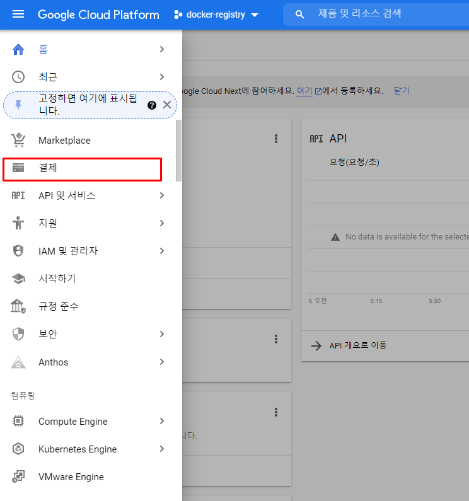Viewport: 469px width, 501px height.
Task: Expand the 최근 submenu chevron
Action: [x=162, y=77]
